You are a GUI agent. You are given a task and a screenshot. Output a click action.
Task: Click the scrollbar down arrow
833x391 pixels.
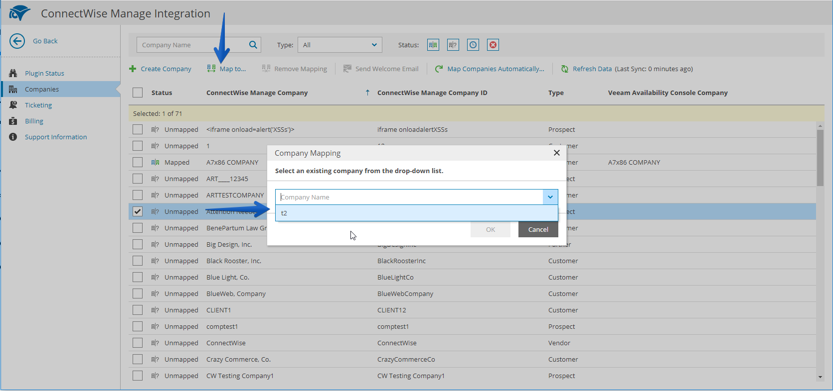[820, 378]
